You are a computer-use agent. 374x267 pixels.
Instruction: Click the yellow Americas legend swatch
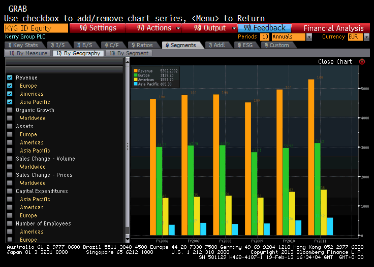(x=136, y=80)
